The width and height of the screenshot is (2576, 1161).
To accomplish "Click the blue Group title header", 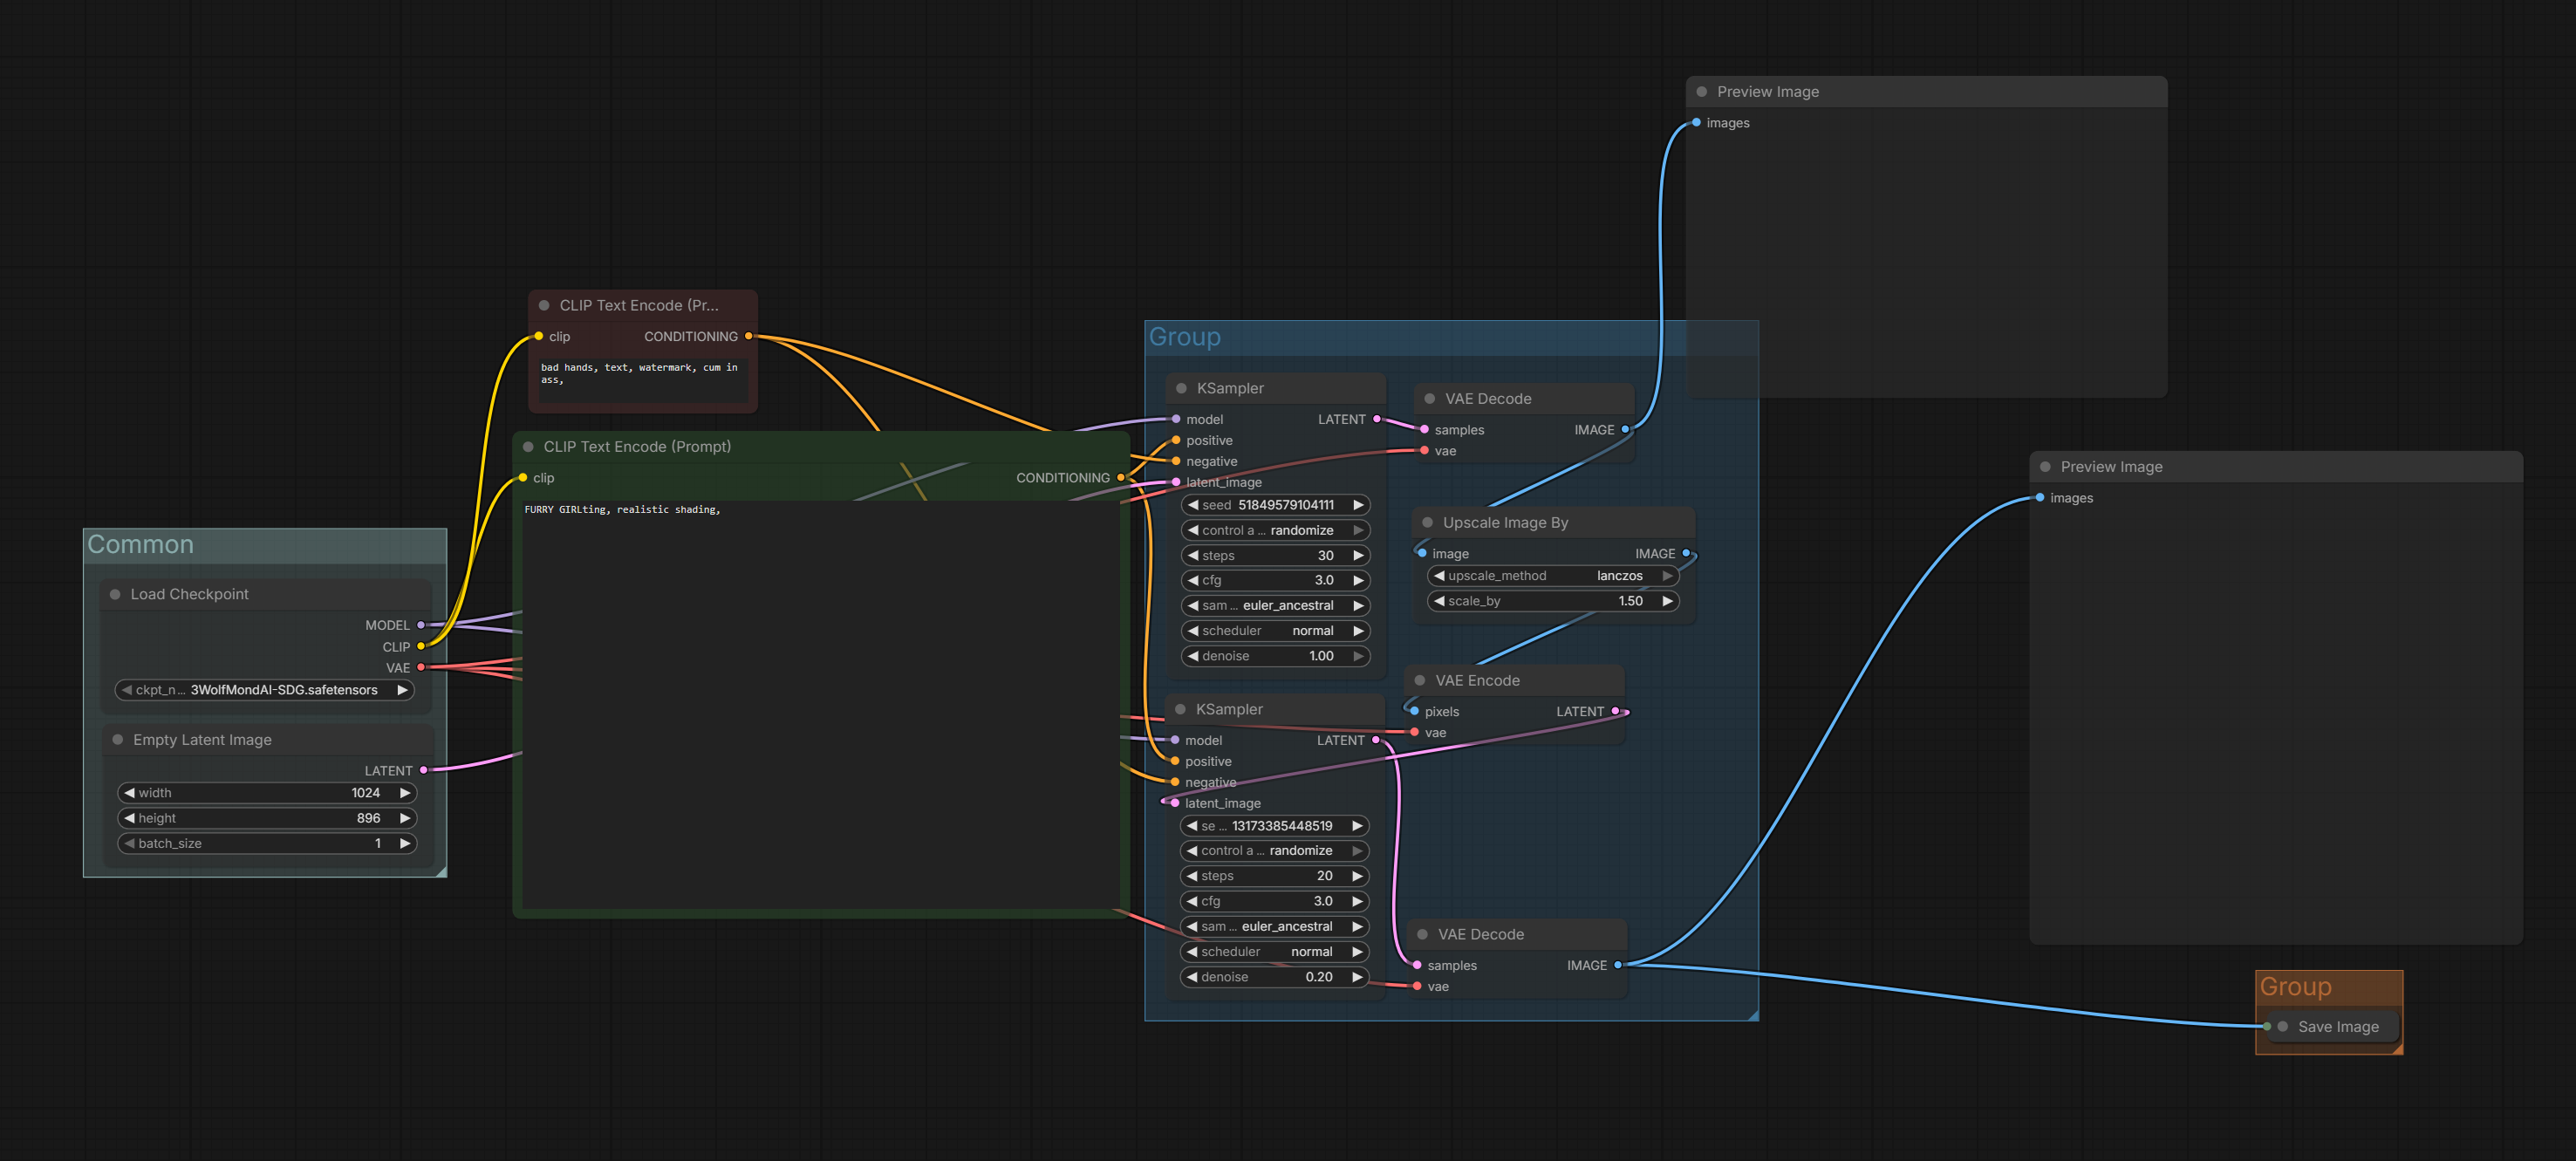I will click(x=1185, y=338).
